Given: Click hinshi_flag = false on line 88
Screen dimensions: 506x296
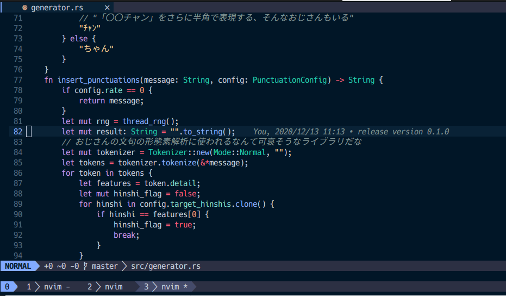Looking at the screenshot, I should coord(155,194).
